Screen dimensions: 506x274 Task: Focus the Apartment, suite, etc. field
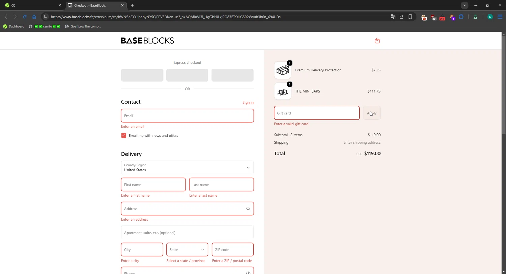(x=187, y=233)
